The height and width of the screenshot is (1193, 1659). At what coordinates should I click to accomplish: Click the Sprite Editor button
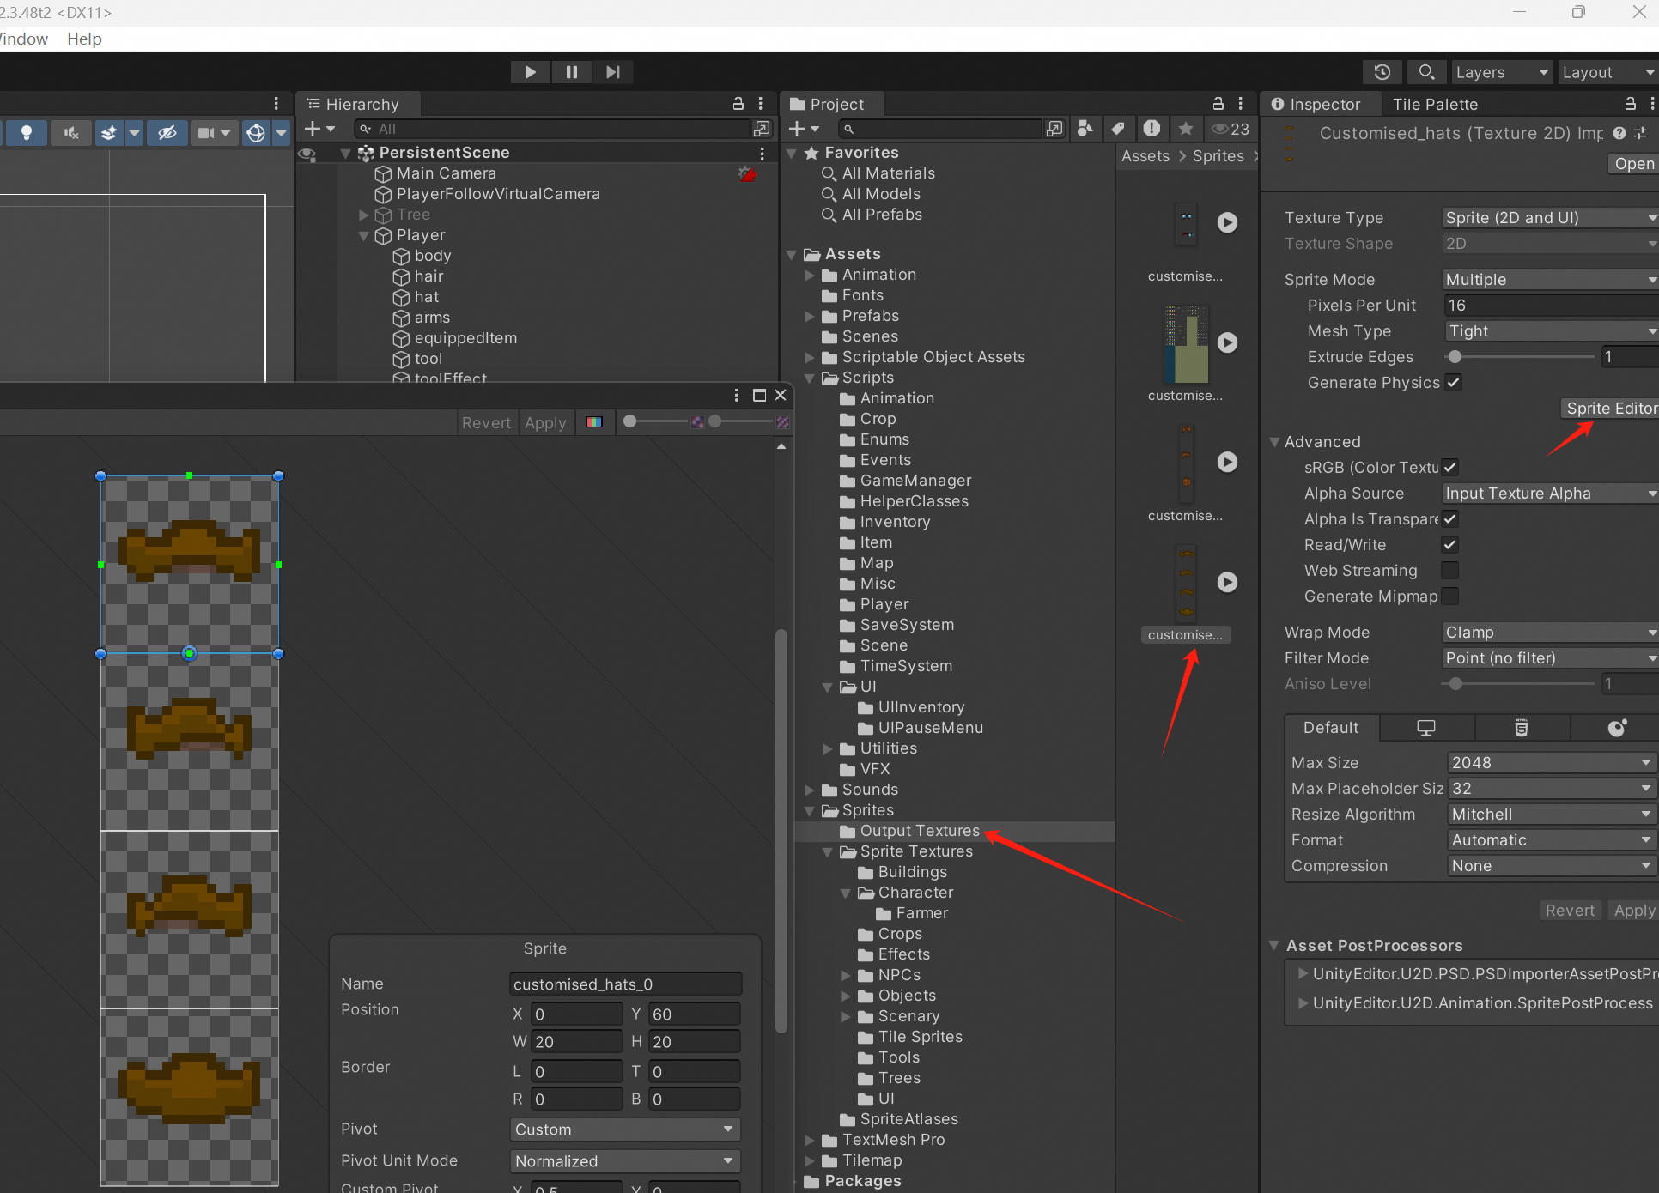click(x=1610, y=409)
